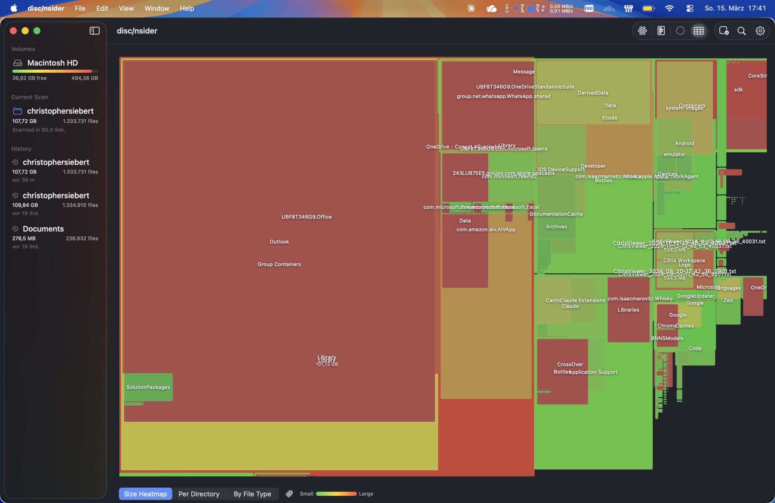This screenshot has width=775, height=503.
Task: Click the Group Containers label
Action: [x=279, y=264]
